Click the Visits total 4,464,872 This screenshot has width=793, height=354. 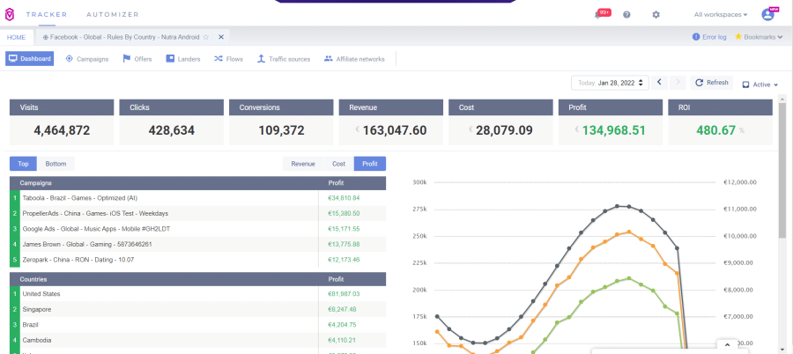point(62,130)
